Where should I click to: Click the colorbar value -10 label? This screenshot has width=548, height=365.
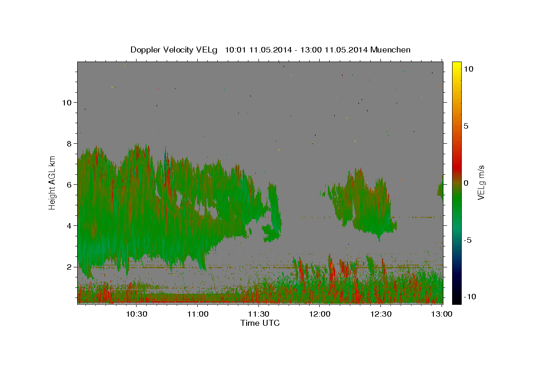[470, 297]
